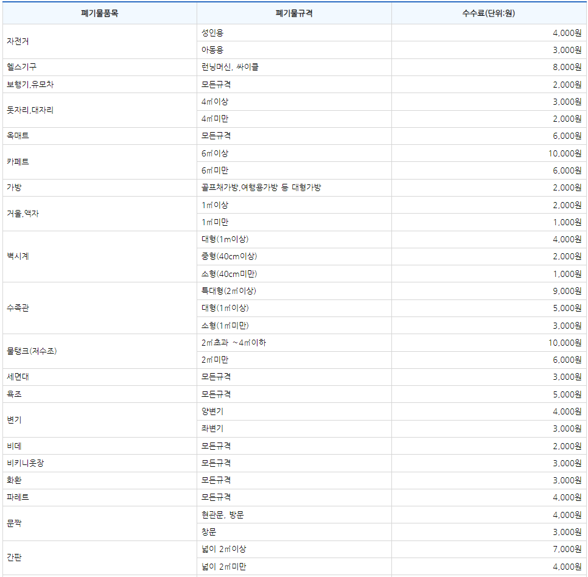The width and height of the screenshot is (588, 577).
Task: Click the 소형(1㎡미만) specification cell
Action: pyautogui.click(x=295, y=326)
